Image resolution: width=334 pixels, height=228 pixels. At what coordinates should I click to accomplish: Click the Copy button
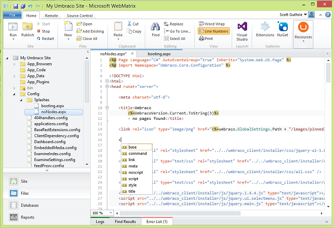[134, 31]
